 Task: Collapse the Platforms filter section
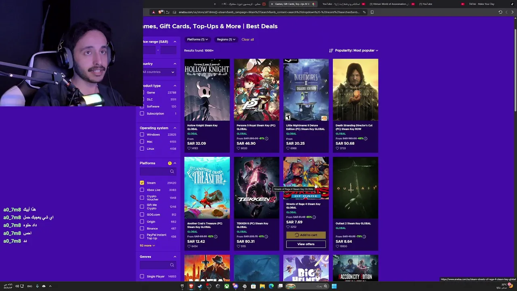click(x=175, y=163)
